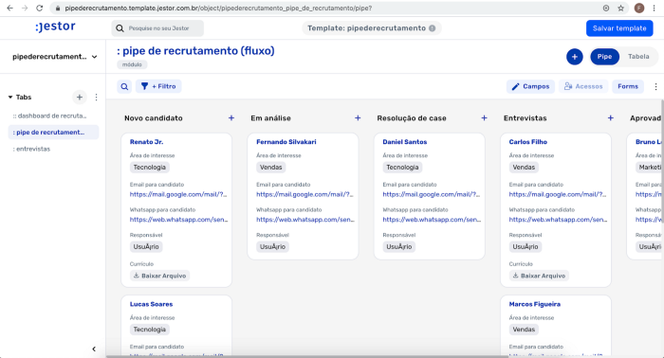Collapse the Tabs section triangle
This screenshot has width=664, height=358.
(x=10, y=98)
